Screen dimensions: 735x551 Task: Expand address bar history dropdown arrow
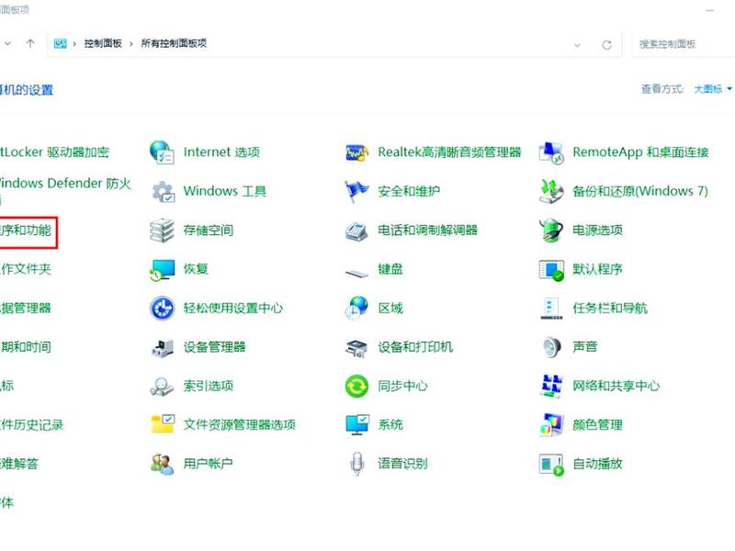point(578,45)
